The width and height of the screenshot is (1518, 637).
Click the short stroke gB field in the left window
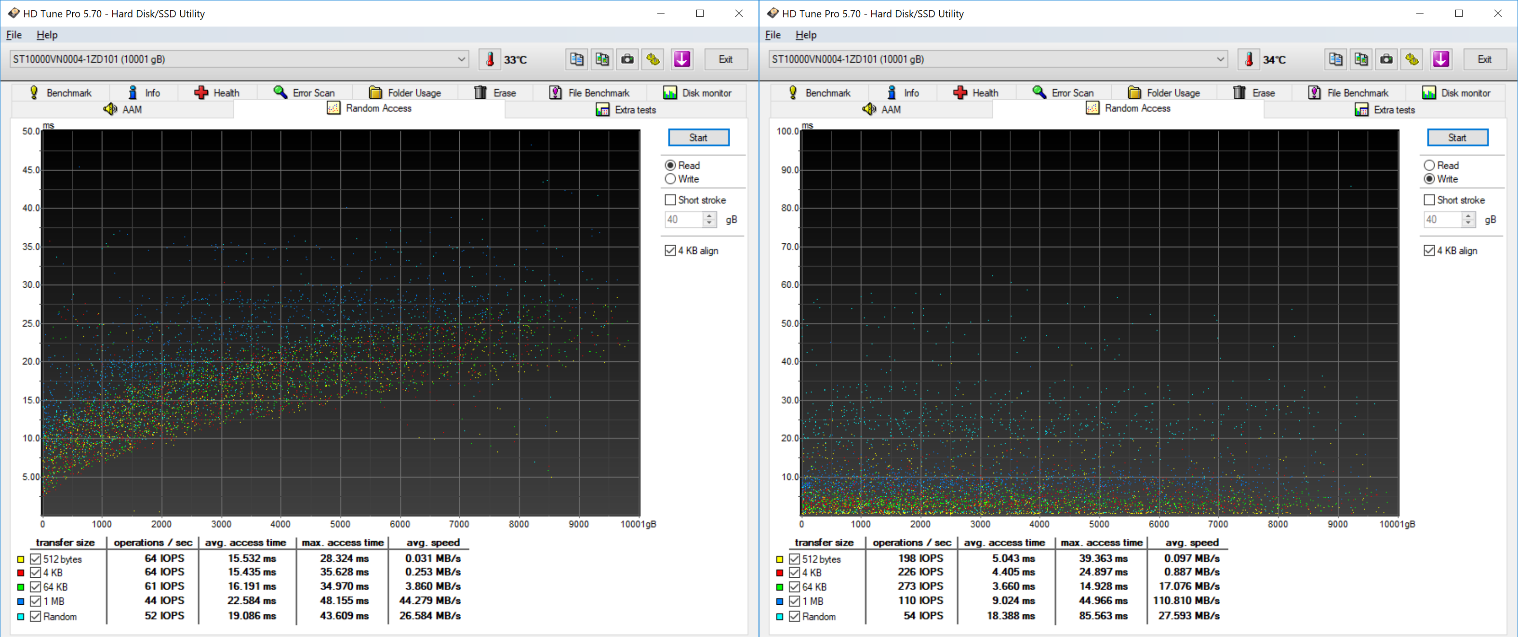[x=683, y=220]
